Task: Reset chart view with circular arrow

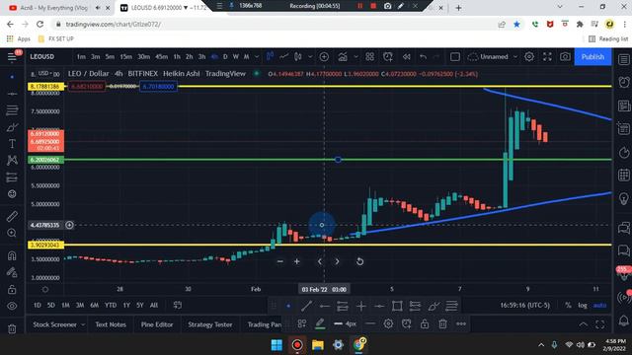Action: [359, 261]
